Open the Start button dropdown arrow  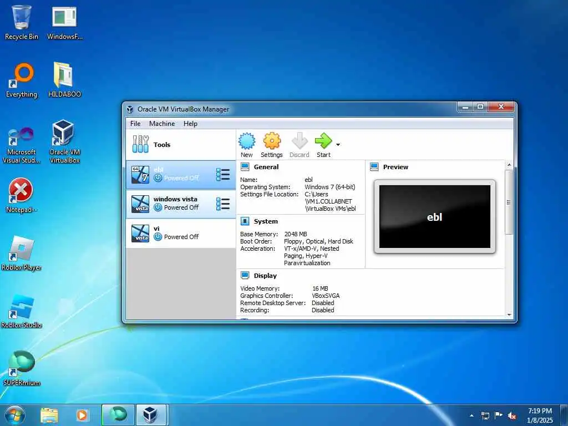tap(338, 145)
